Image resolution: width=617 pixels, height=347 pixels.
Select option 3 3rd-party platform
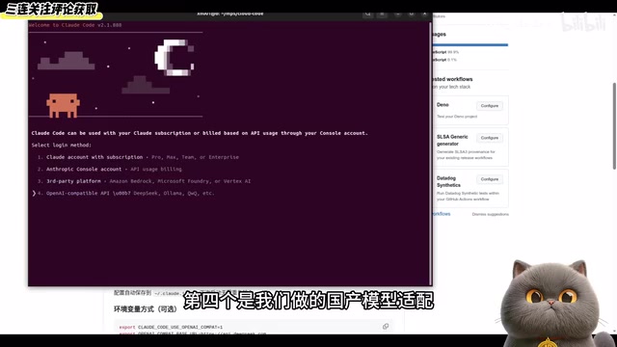(144, 181)
